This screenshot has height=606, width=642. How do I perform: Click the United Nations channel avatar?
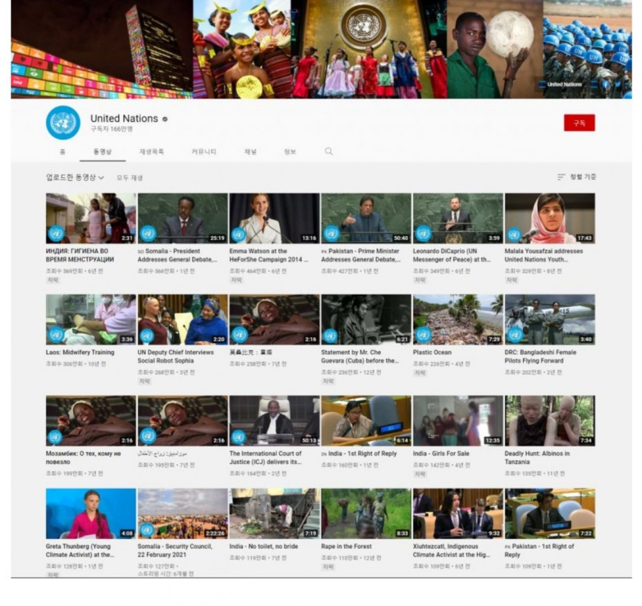pos(63,122)
